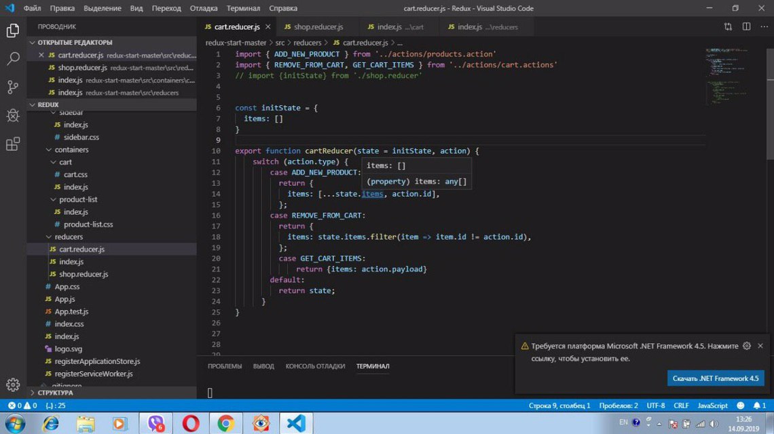Screen dimensions: 774x434
Task: Open the Explorer view in activity bar
Action: [x=13, y=31]
